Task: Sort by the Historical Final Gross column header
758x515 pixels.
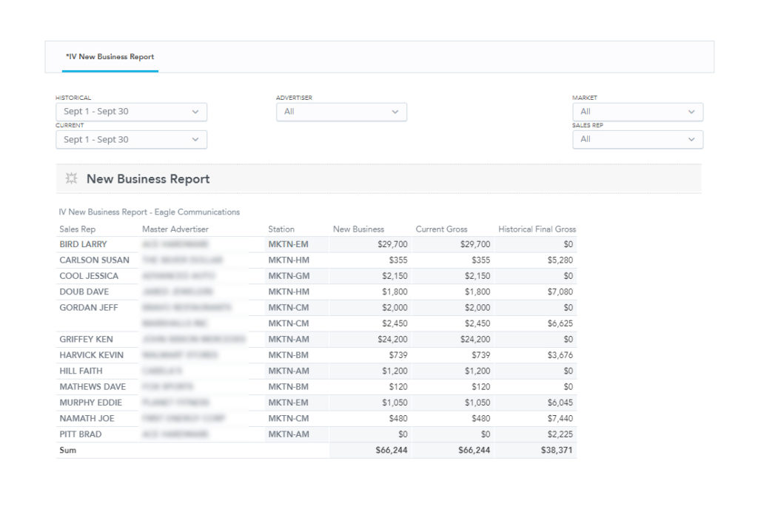Action: click(x=537, y=229)
